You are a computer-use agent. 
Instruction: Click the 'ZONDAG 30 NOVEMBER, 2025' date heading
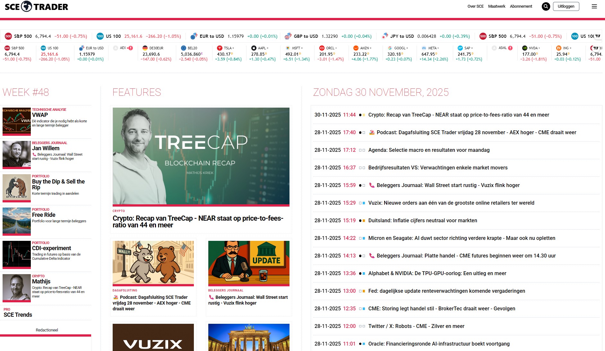[x=381, y=92]
